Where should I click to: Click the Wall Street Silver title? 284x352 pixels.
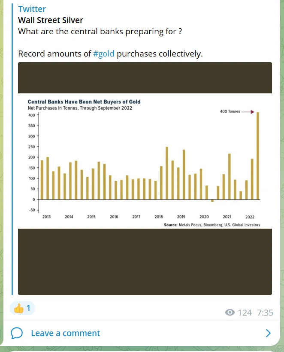click(51, 20)
